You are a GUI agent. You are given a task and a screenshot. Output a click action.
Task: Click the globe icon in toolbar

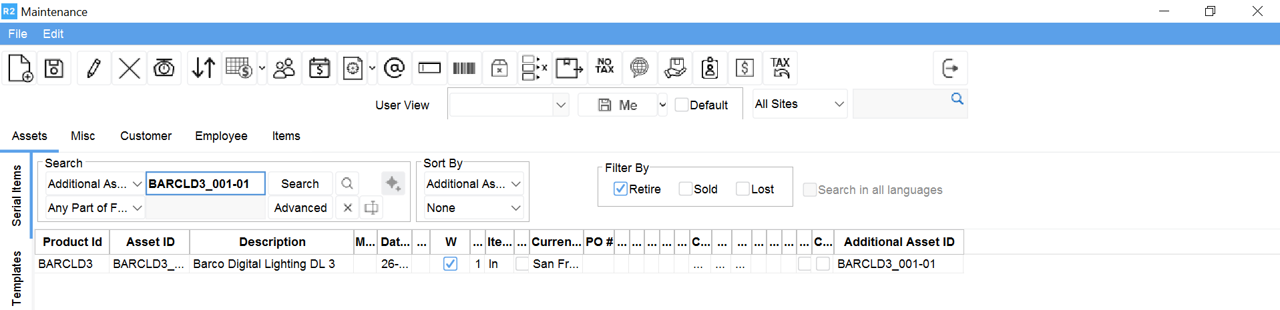click(639, 67)
